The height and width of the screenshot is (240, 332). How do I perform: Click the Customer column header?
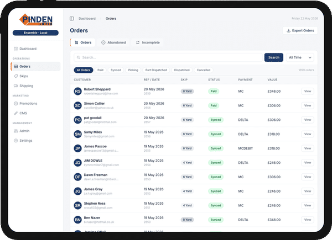pyautogui.click(x=82, y=80)
